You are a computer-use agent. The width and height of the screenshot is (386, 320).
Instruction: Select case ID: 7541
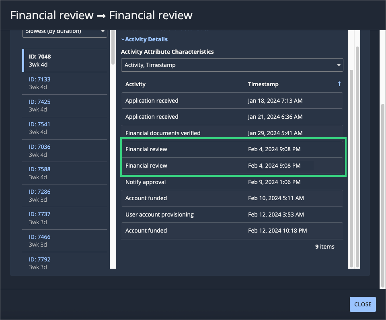[65, 128]
